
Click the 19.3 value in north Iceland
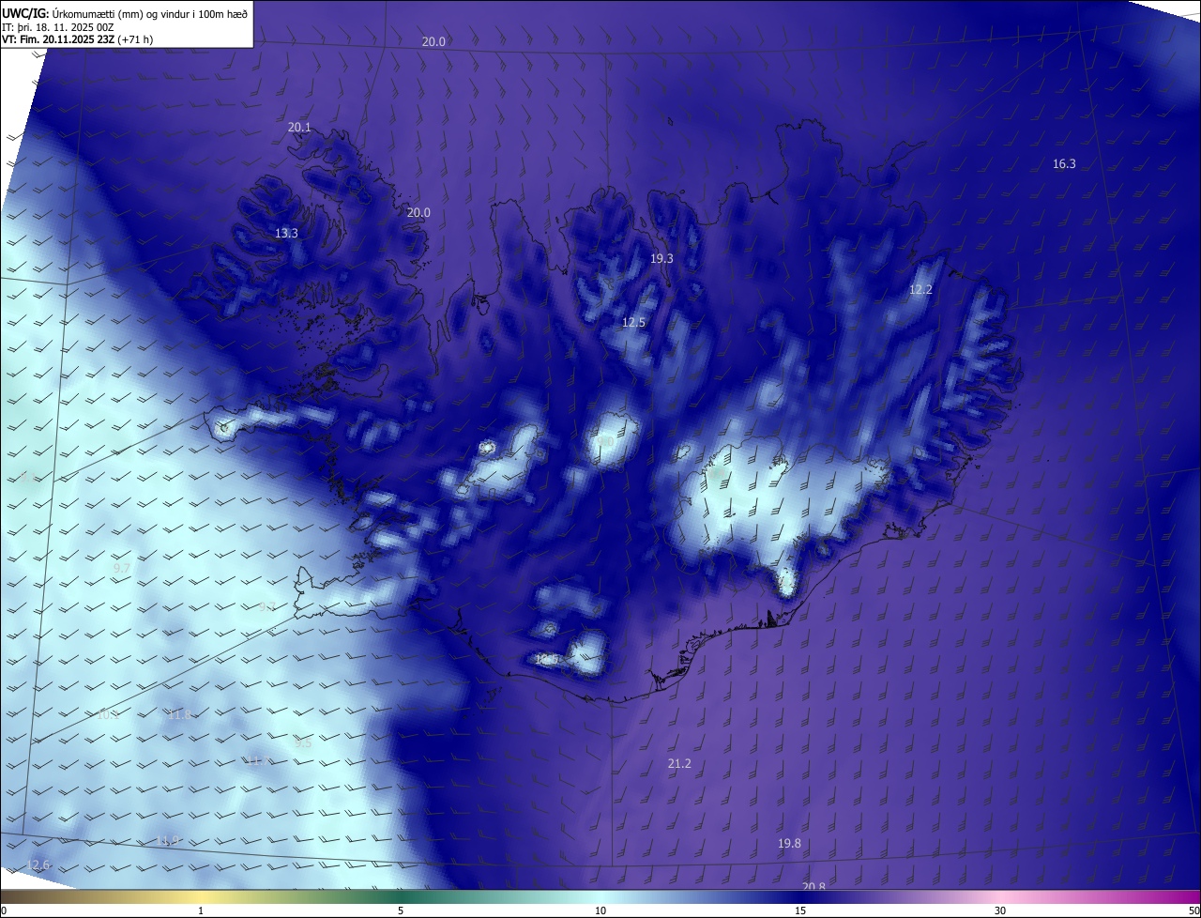[662, 258]
